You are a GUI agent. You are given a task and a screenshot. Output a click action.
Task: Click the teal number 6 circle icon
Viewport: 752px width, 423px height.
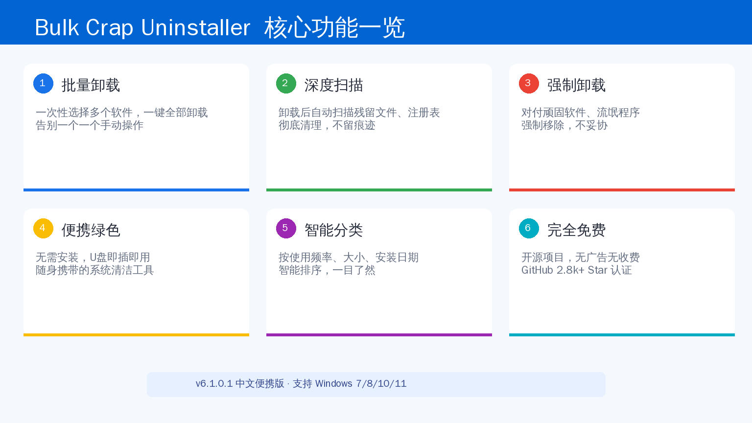click(529, 228)
